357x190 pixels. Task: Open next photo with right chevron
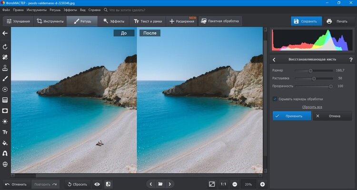169,184
